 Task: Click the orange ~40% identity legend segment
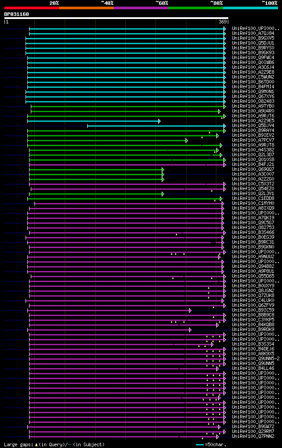click(86, 8)
